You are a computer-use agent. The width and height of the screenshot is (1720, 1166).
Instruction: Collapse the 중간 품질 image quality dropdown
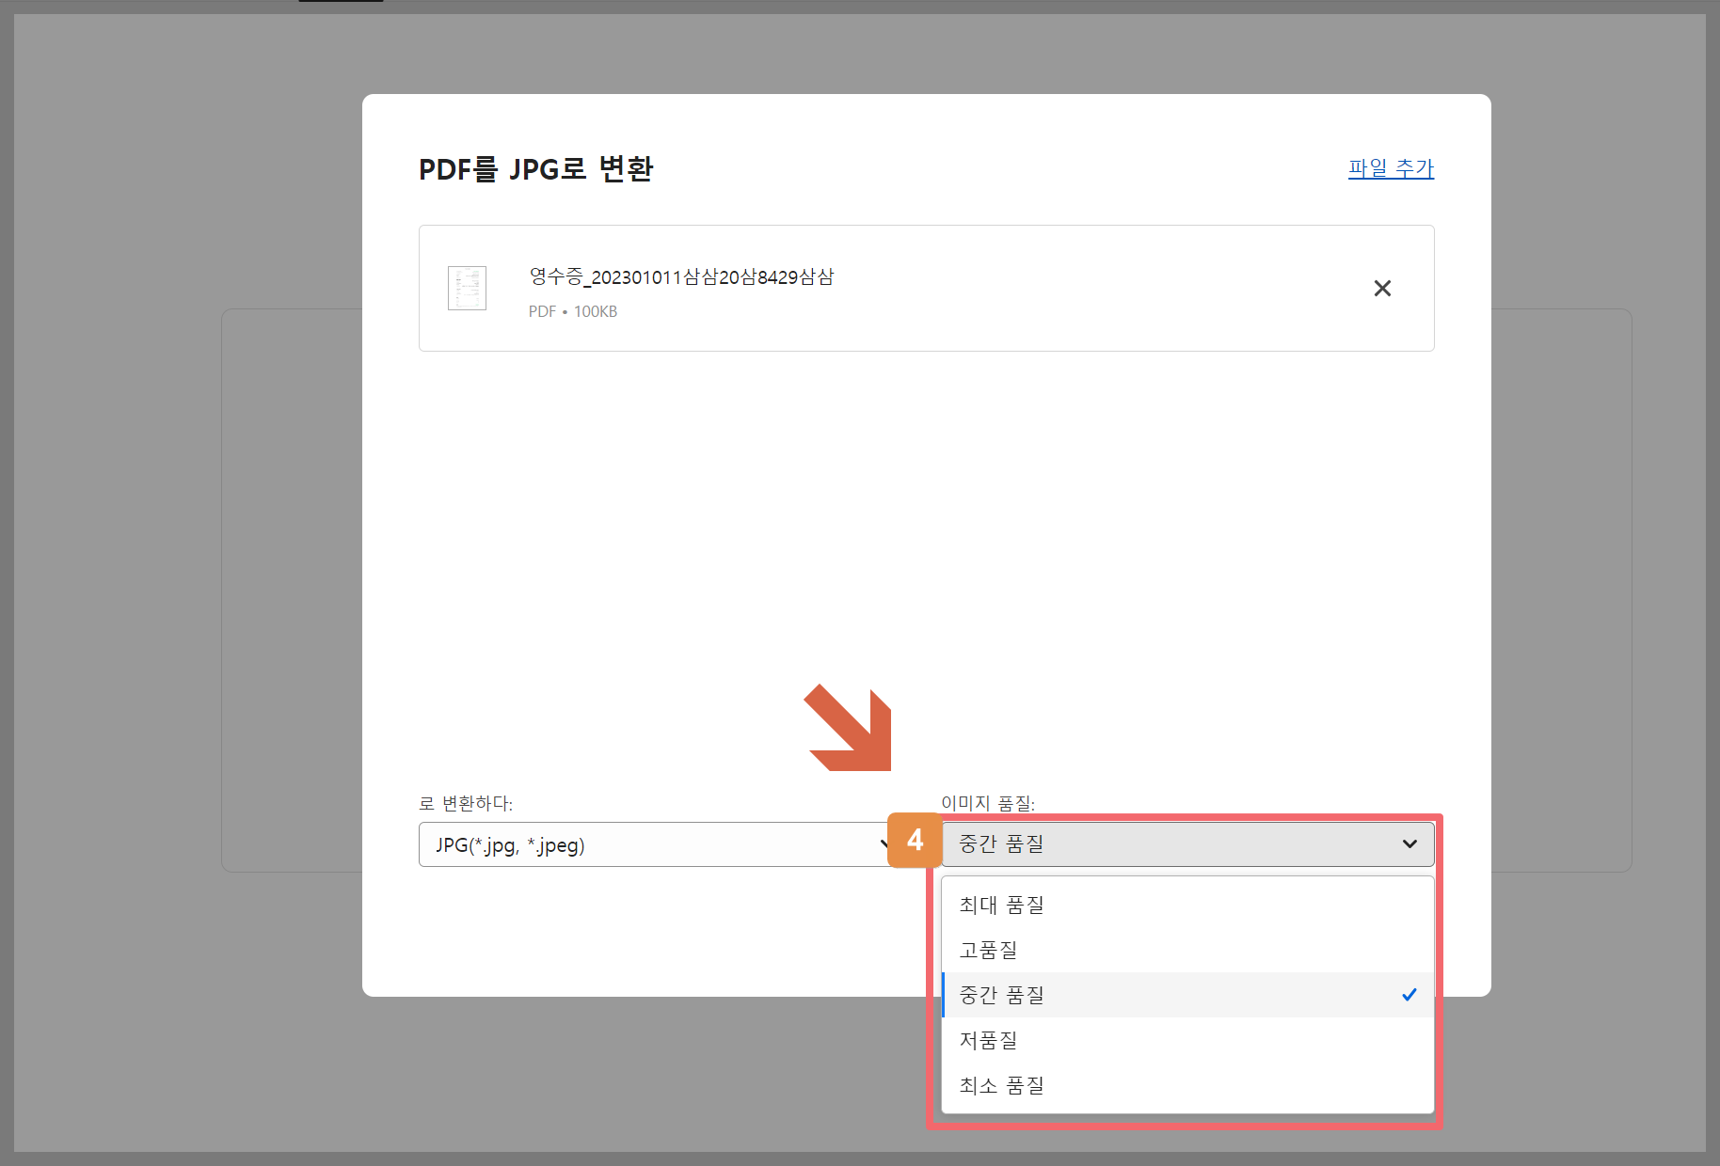click(1187, 844)
